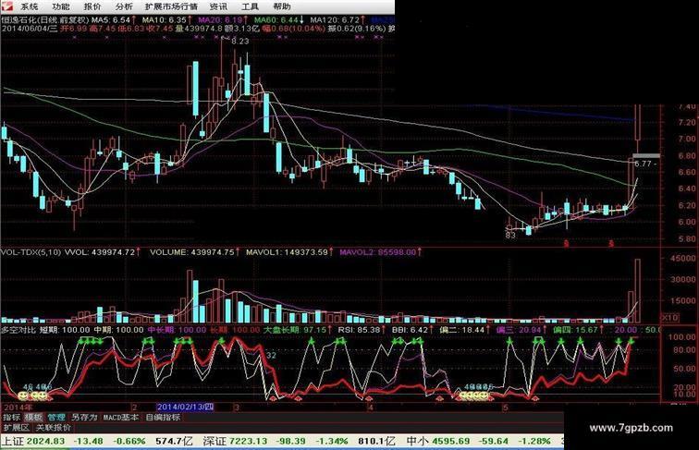
Task: Click the stock name 恒逸石化 title
Action: pos(19,20)
